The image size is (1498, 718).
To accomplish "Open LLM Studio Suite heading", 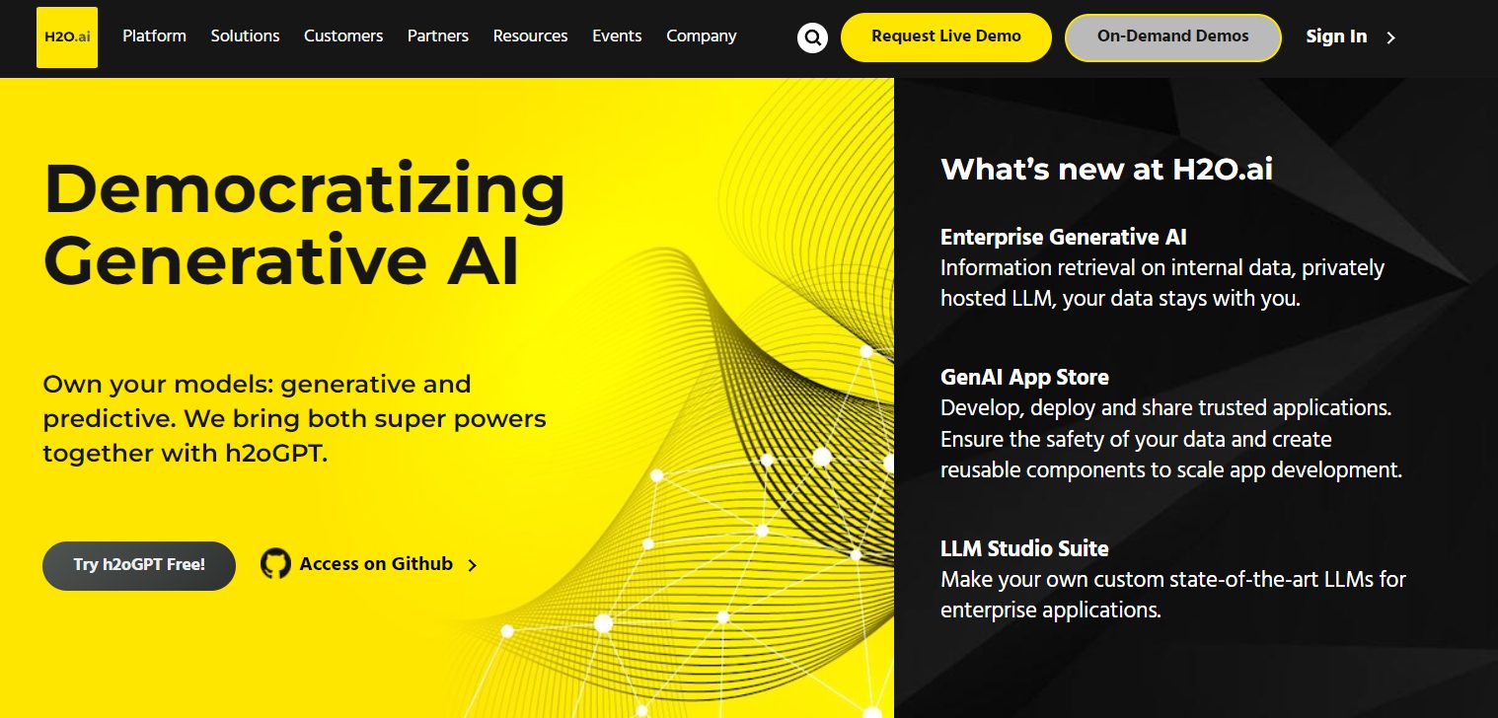I will click(1024, 548).
